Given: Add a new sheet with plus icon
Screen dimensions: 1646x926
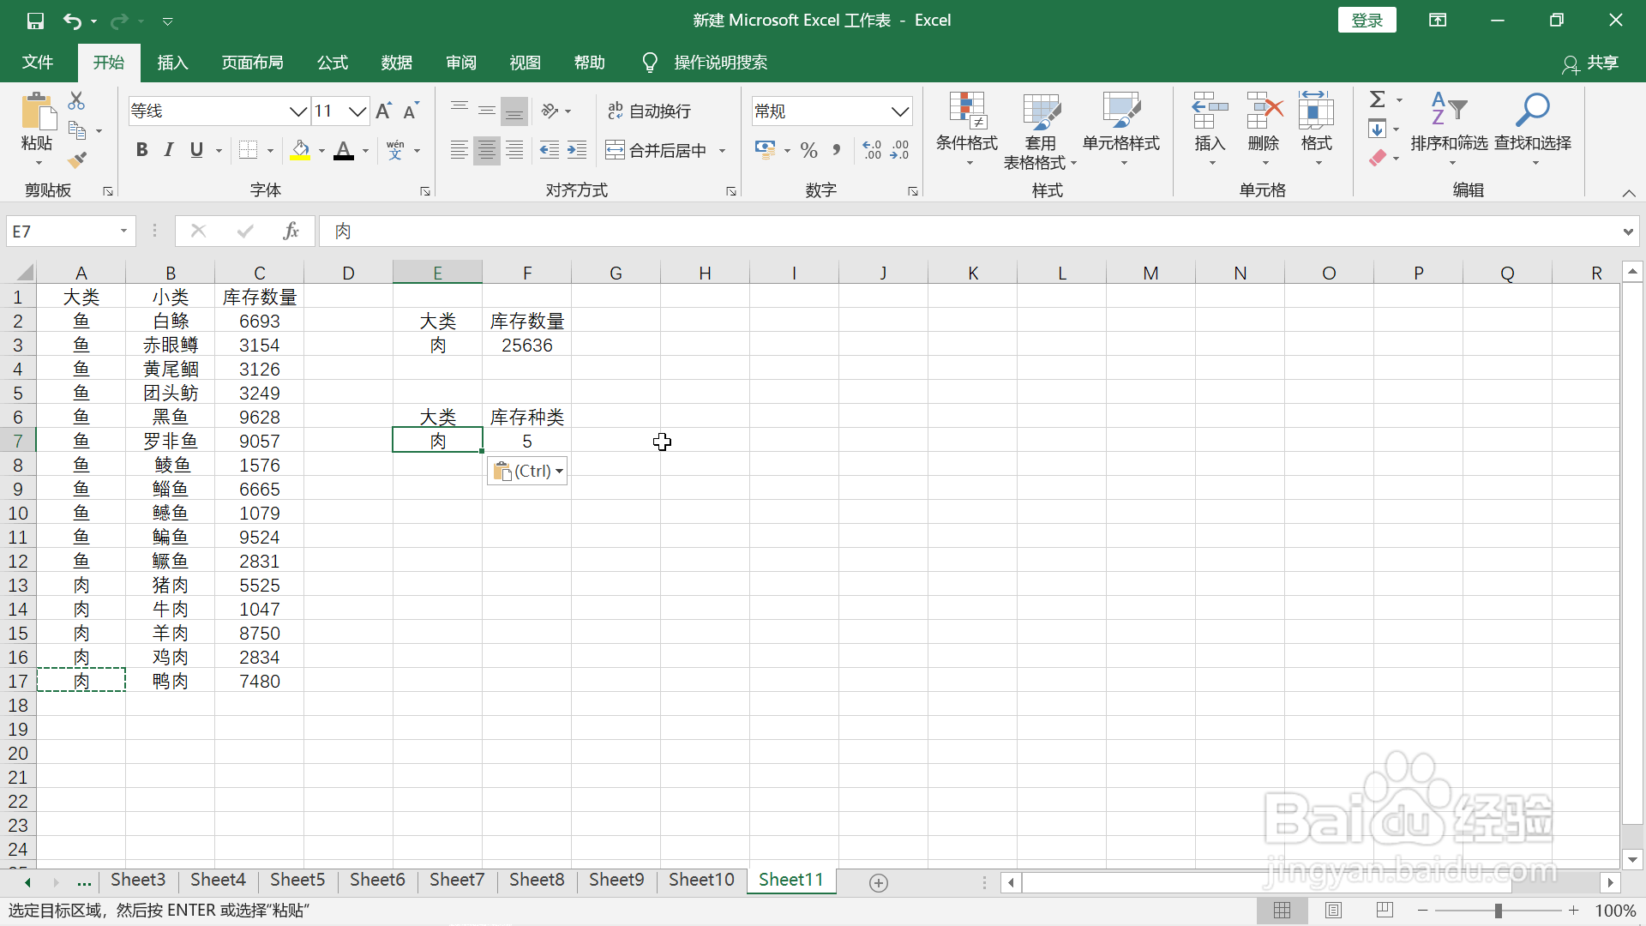Looking at the screenshot, I should (x=878, y=882).
